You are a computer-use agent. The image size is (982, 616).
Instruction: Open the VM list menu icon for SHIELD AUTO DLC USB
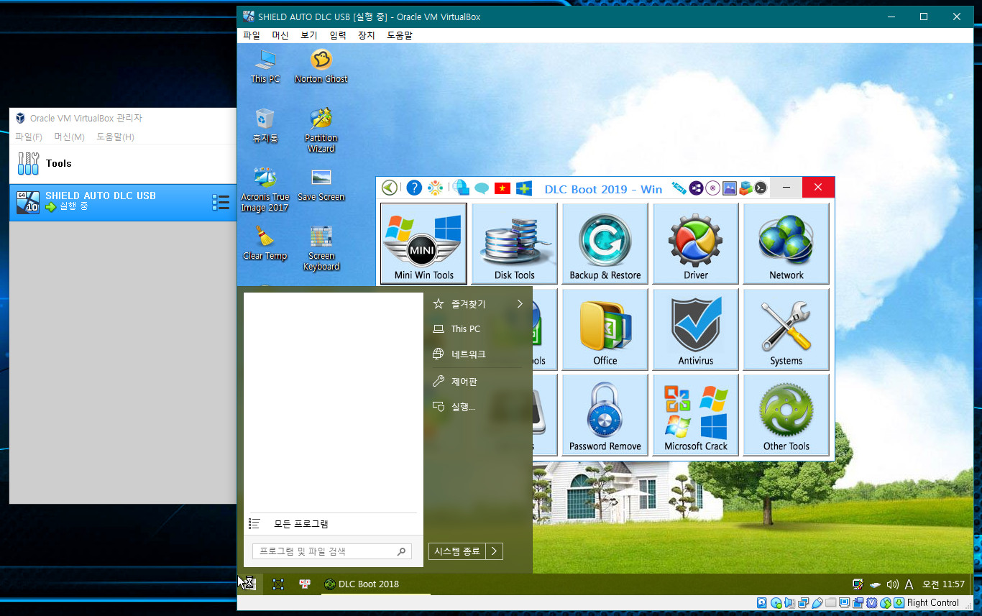tap(221, 203)
